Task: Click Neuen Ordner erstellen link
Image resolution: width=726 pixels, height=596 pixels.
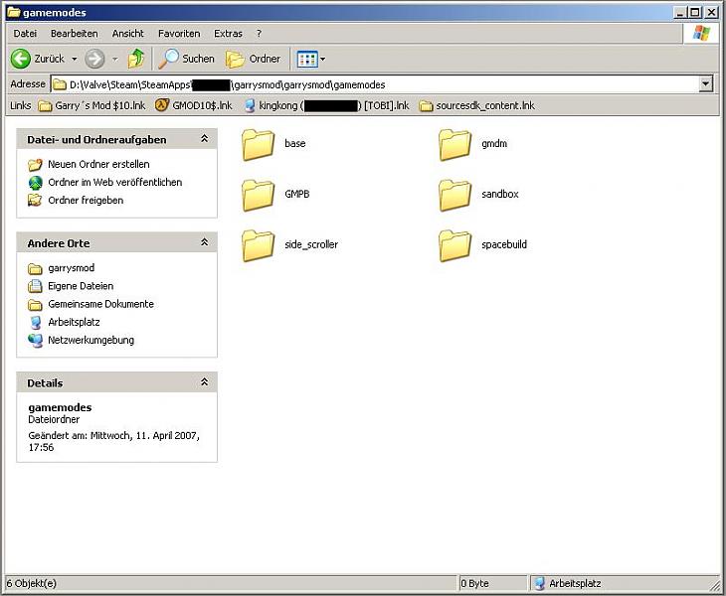Action: point(98,164)
